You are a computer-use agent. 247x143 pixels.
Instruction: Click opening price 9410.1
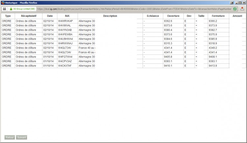coord(168,66)
